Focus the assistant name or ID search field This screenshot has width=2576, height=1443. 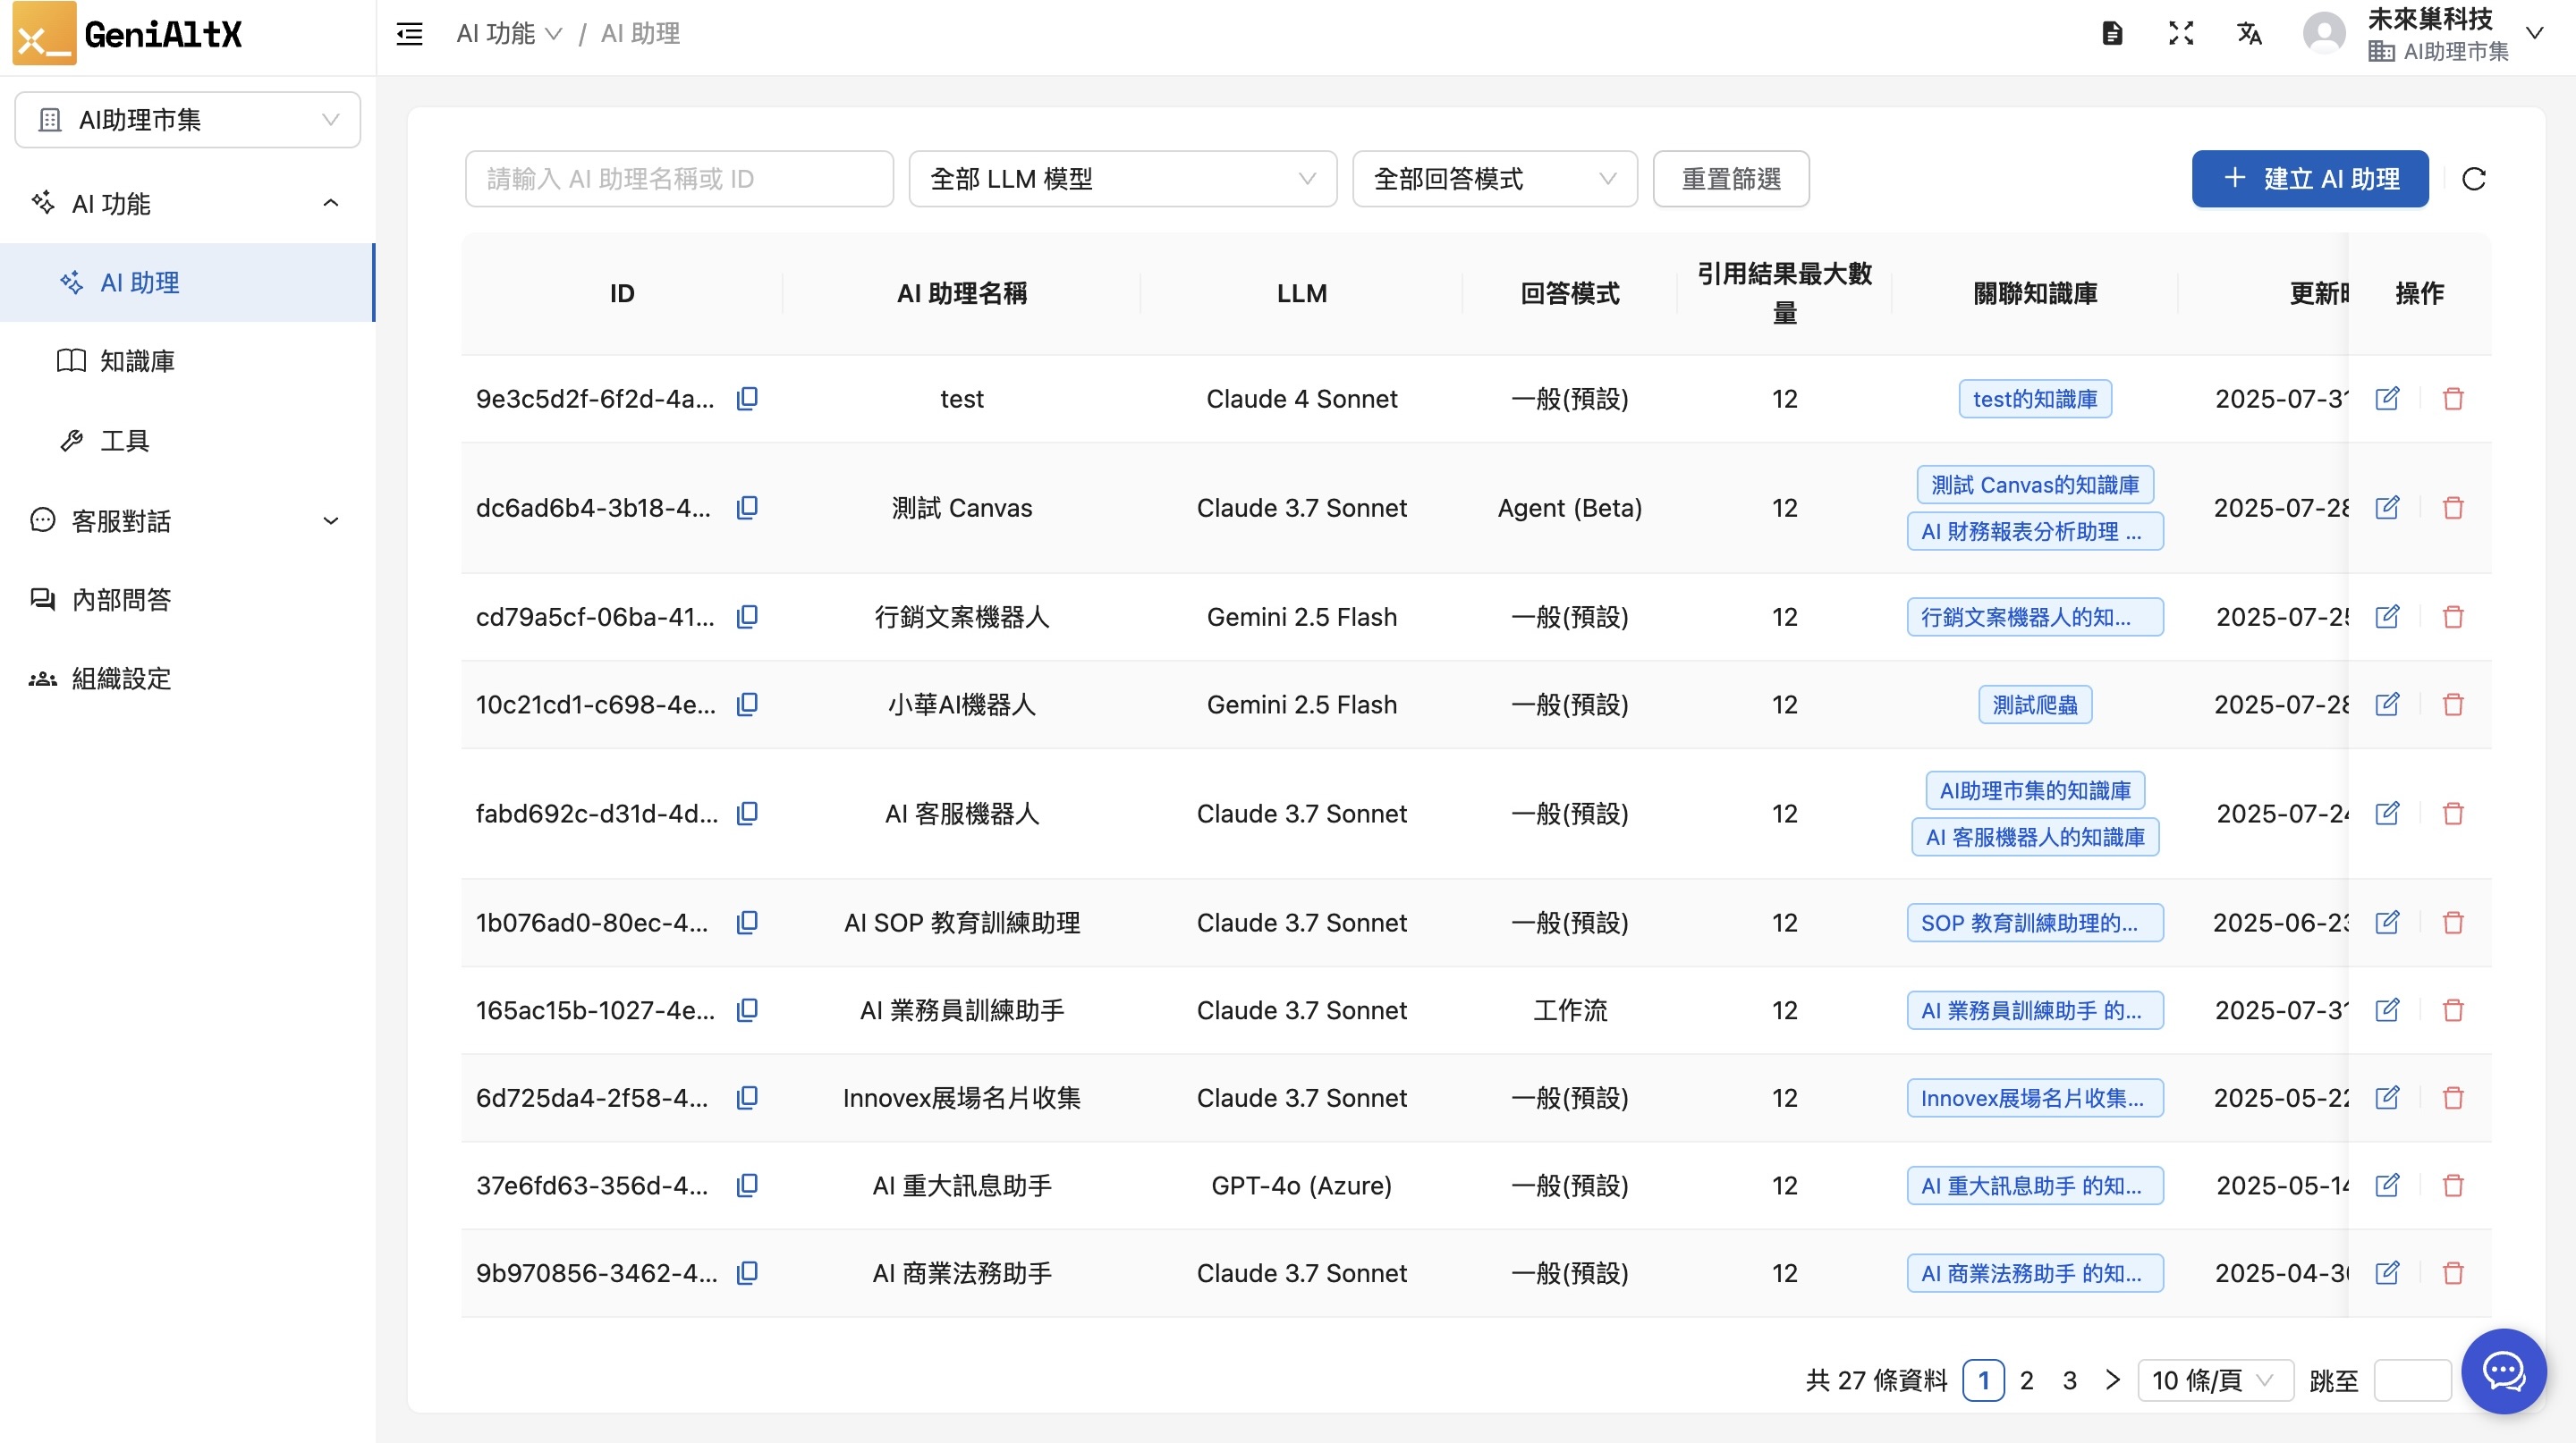(x=679, y=179)
